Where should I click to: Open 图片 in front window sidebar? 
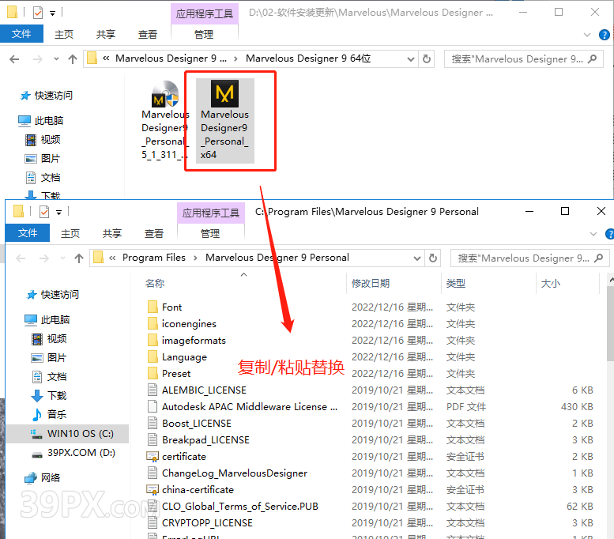pos(49,358)
